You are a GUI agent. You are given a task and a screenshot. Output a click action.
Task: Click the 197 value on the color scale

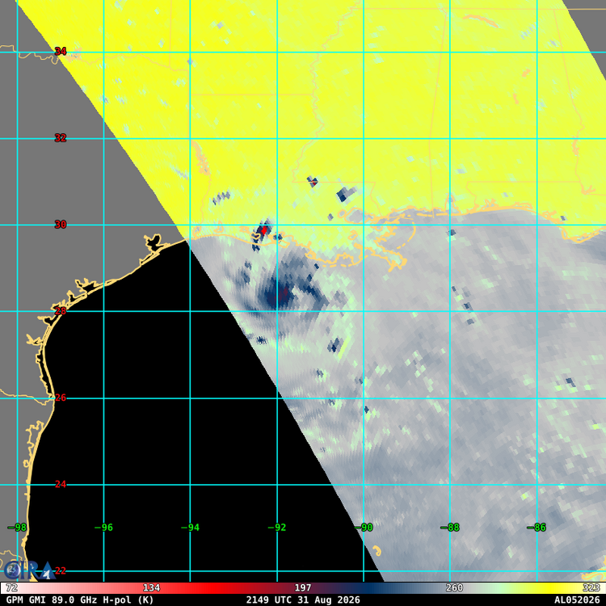click(303, 588)
